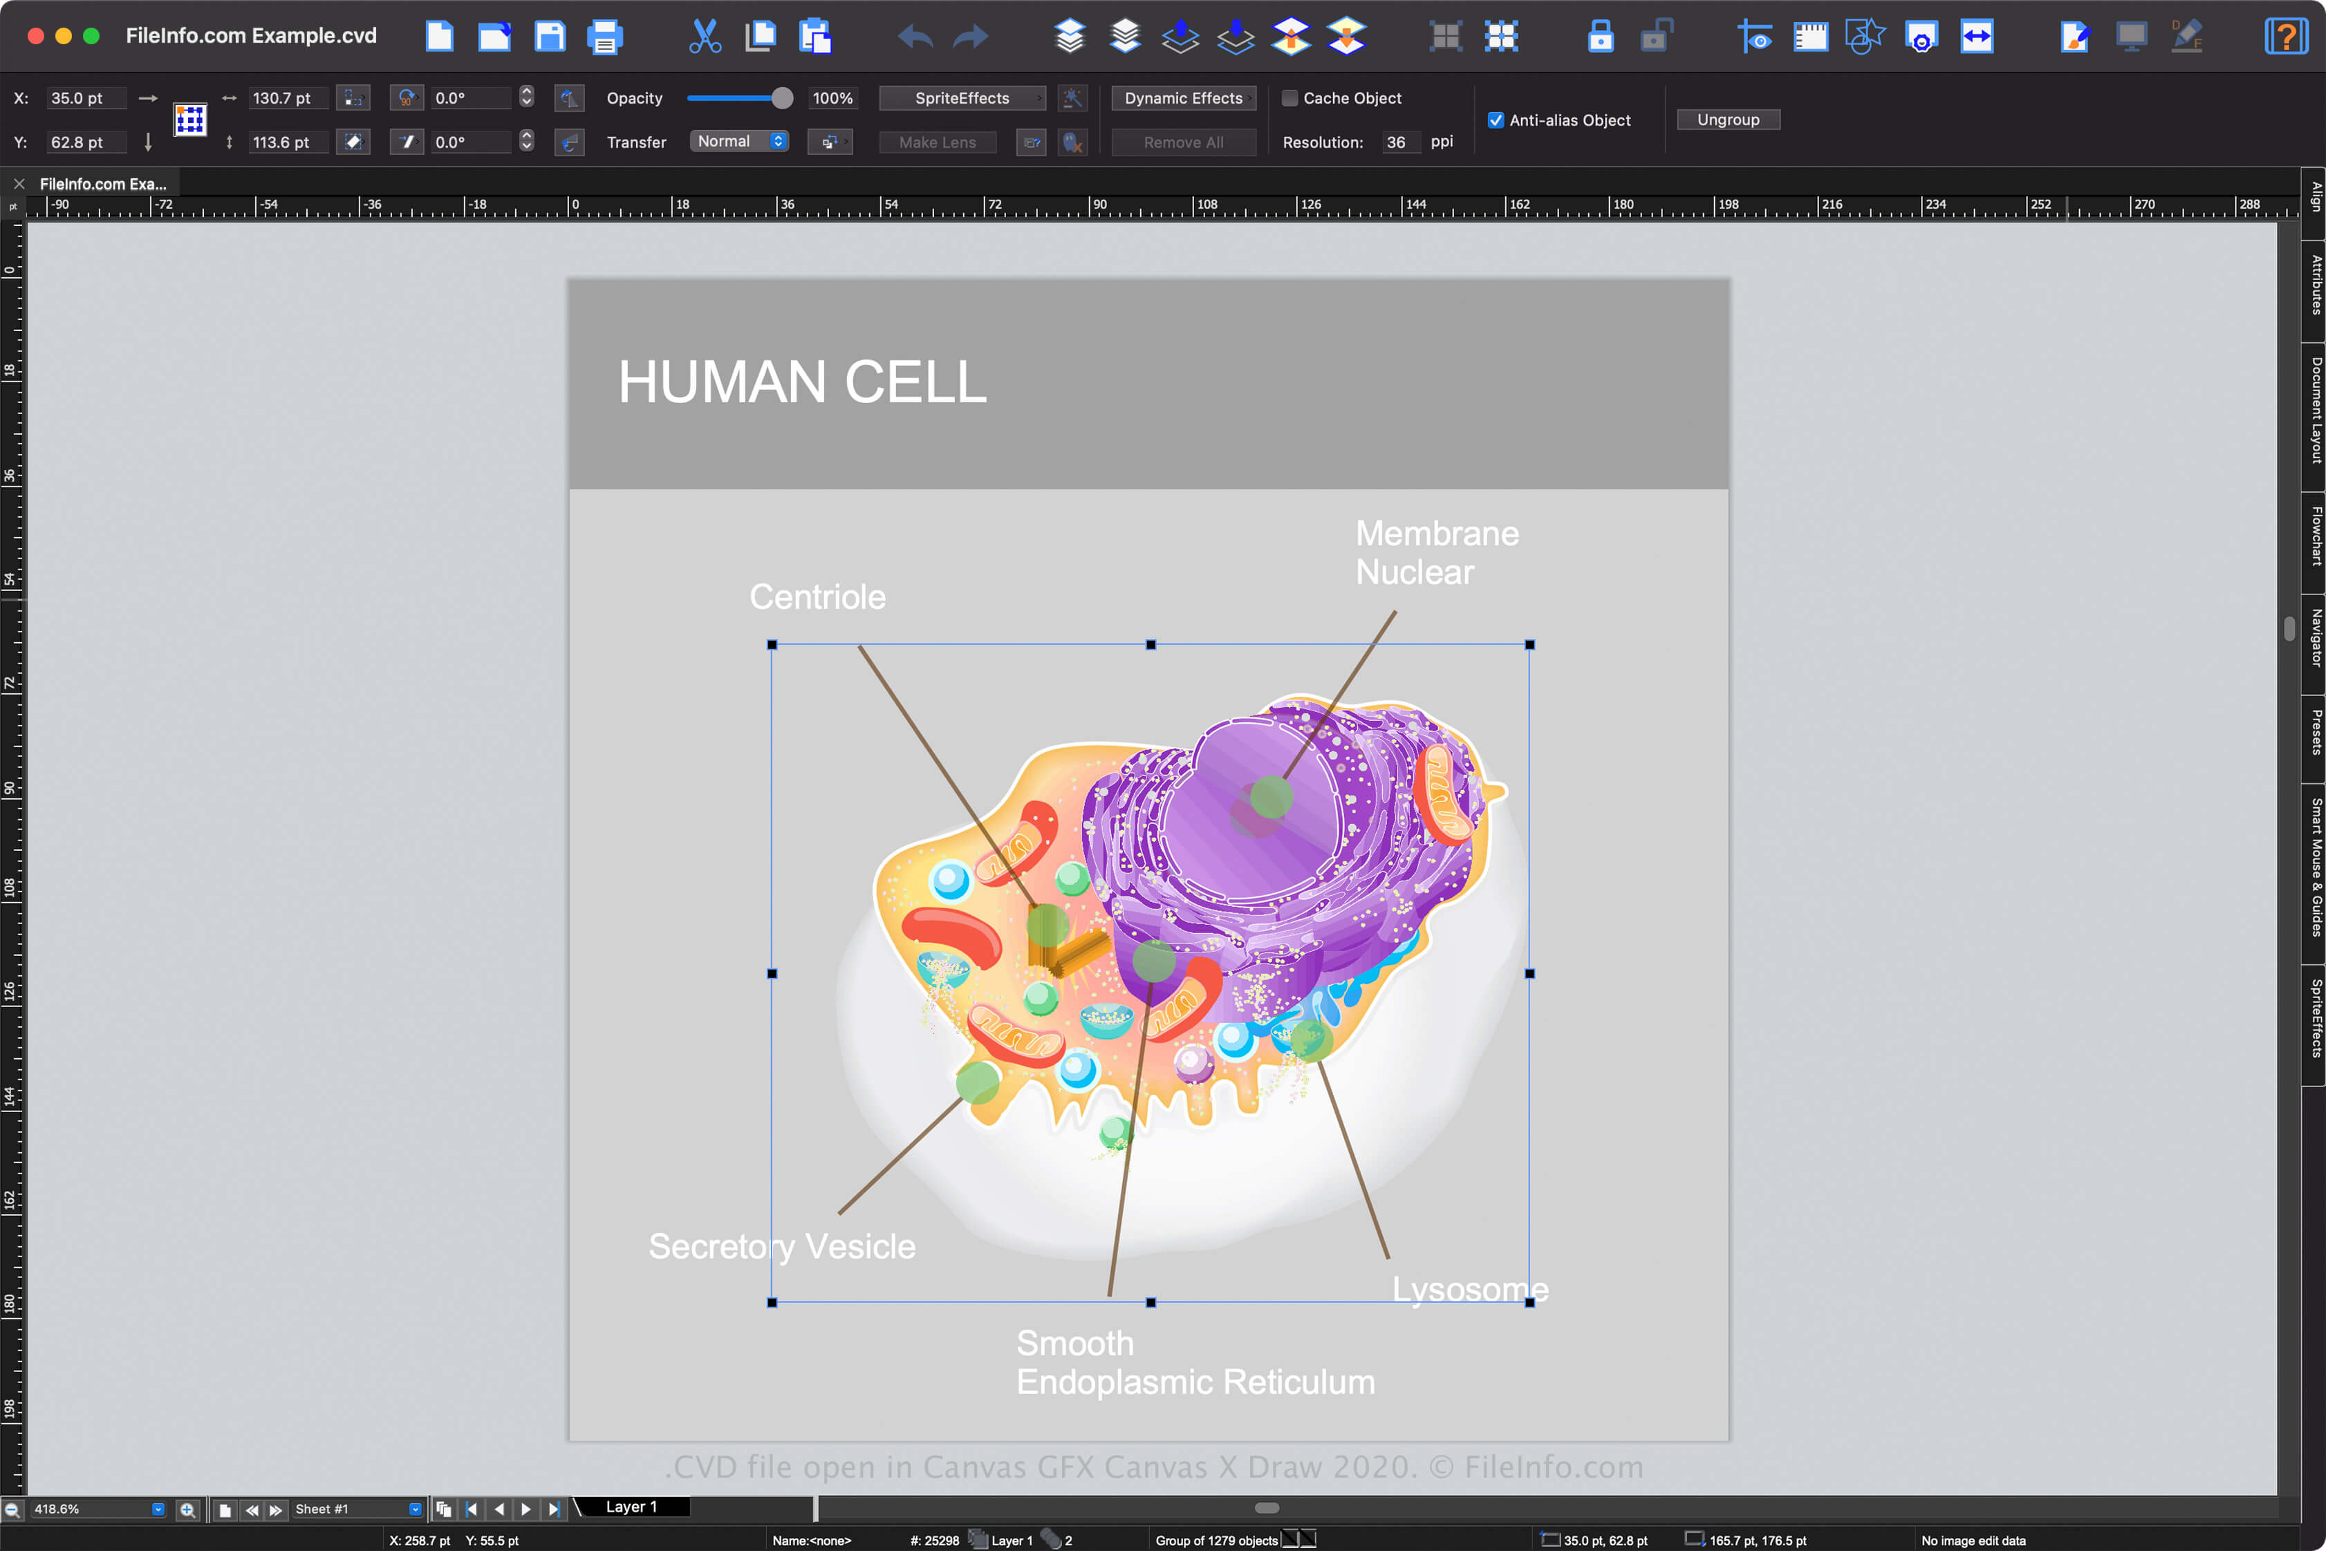Click the reference point grid icon
2326x1551 pixels.
[x=190, y=120]
